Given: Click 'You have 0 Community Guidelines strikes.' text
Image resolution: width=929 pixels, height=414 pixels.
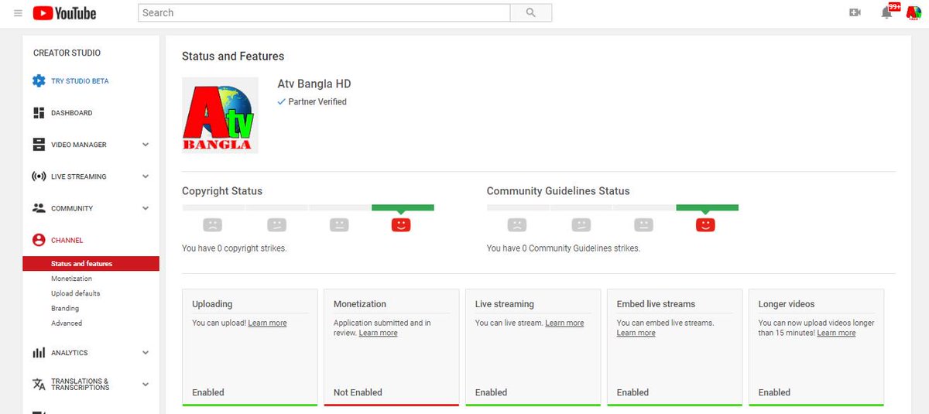Looking at the screenshot, I should pos(564,248).
